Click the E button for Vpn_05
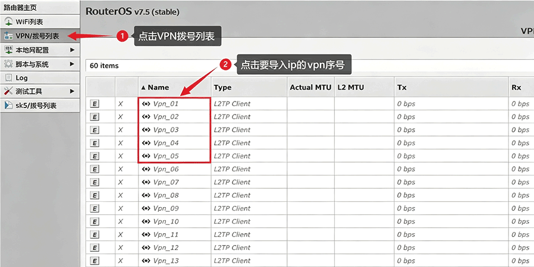 95,156
